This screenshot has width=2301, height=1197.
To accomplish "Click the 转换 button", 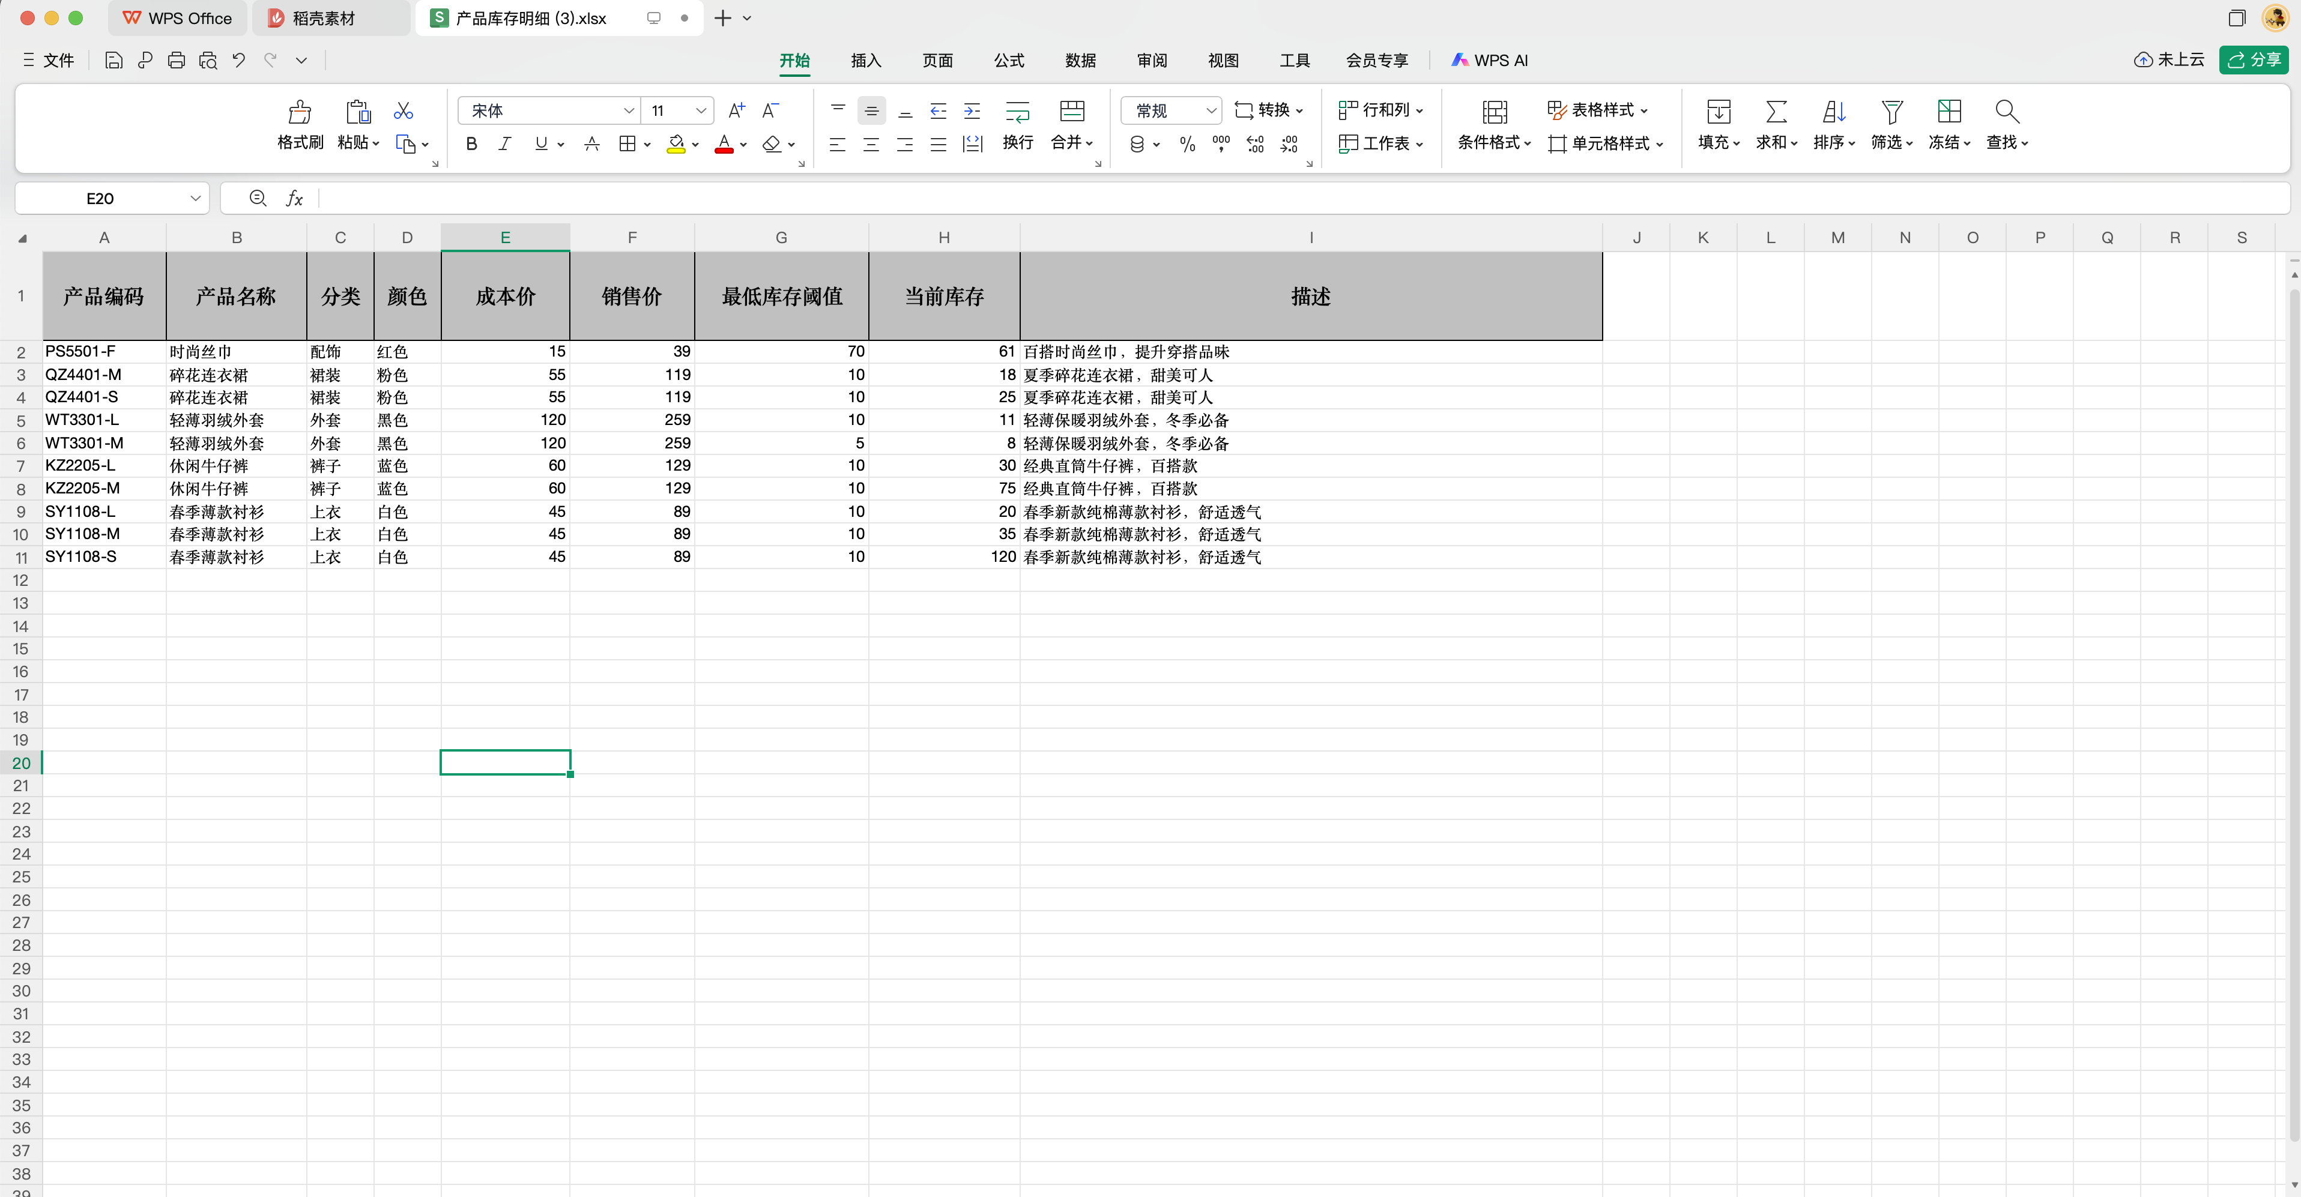I will [x=1268, y=111].
